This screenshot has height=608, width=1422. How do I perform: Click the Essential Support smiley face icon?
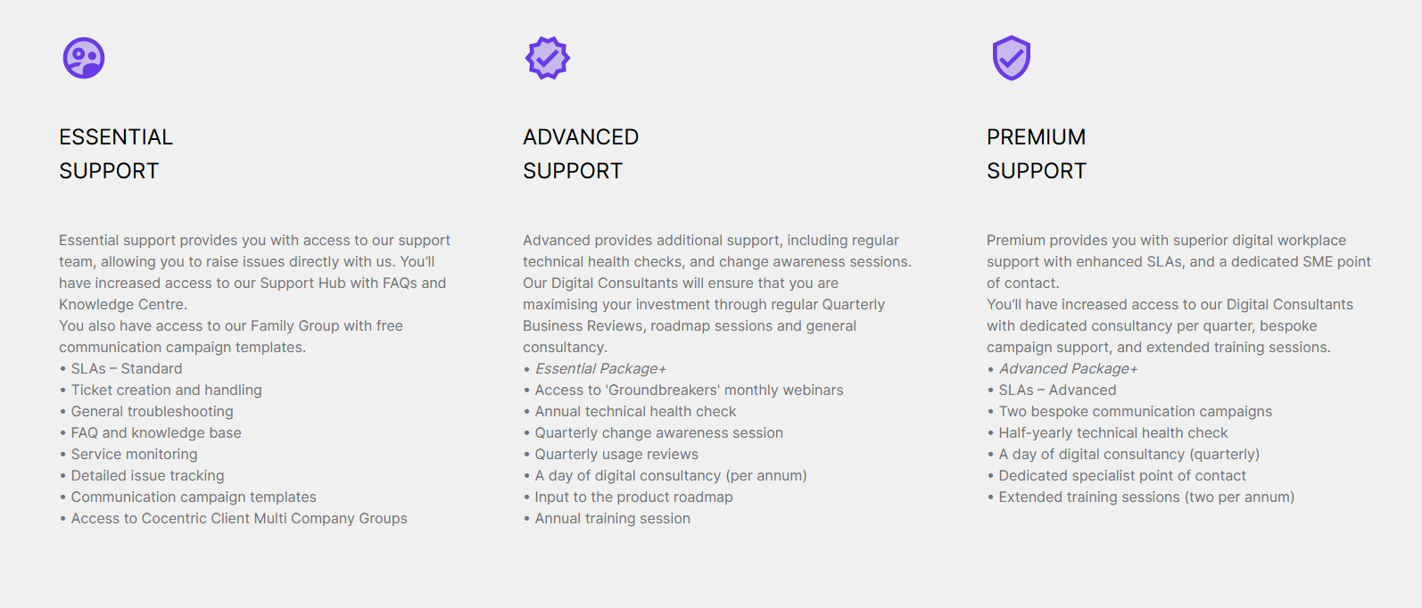[84, 58]
